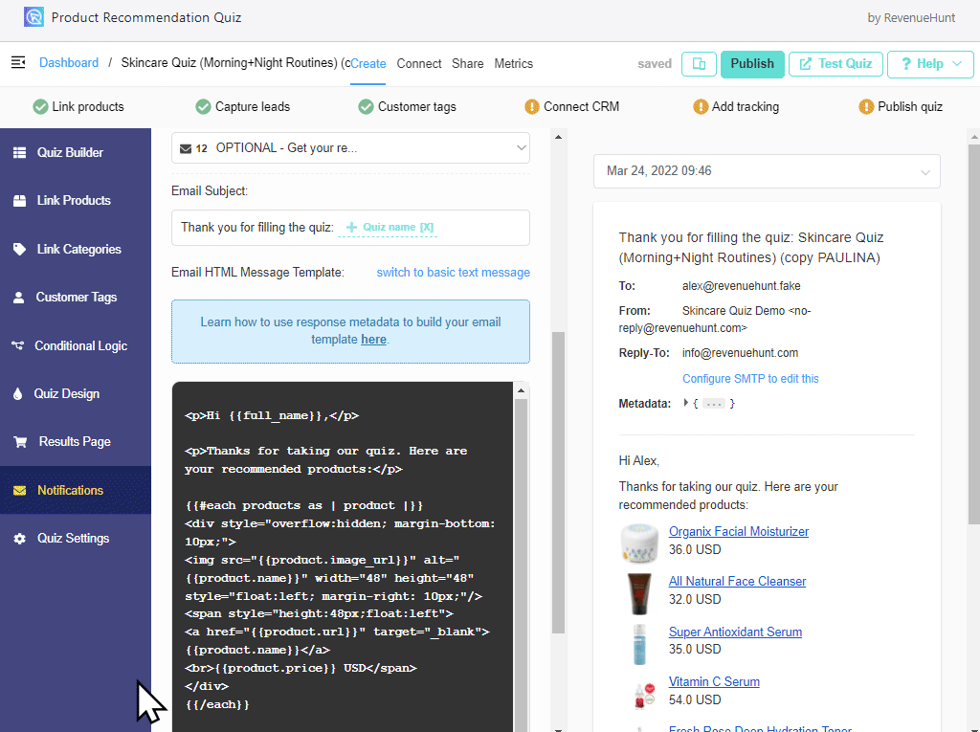
Task: Remove the Quiz name variable with [X]
Action: pyautogui.click(x=427, y=227)
